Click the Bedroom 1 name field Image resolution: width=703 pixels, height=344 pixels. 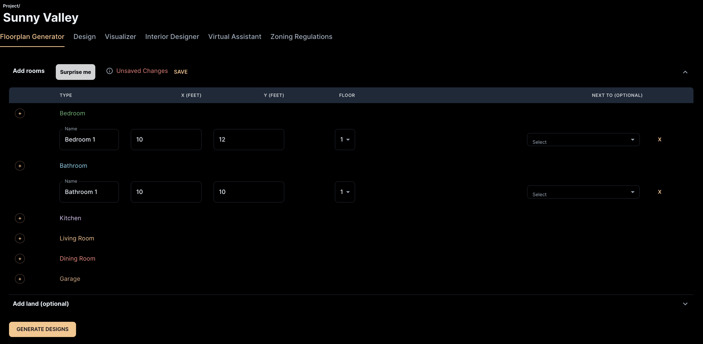pos(89,140)
